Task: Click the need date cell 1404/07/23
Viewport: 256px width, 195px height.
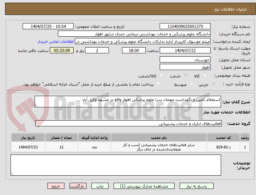Action: click(x=28, y=147)
